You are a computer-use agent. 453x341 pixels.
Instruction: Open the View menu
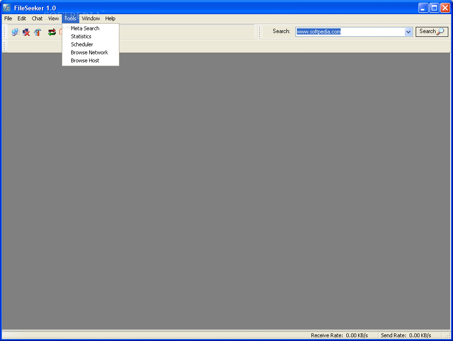[x=53, y=18]
